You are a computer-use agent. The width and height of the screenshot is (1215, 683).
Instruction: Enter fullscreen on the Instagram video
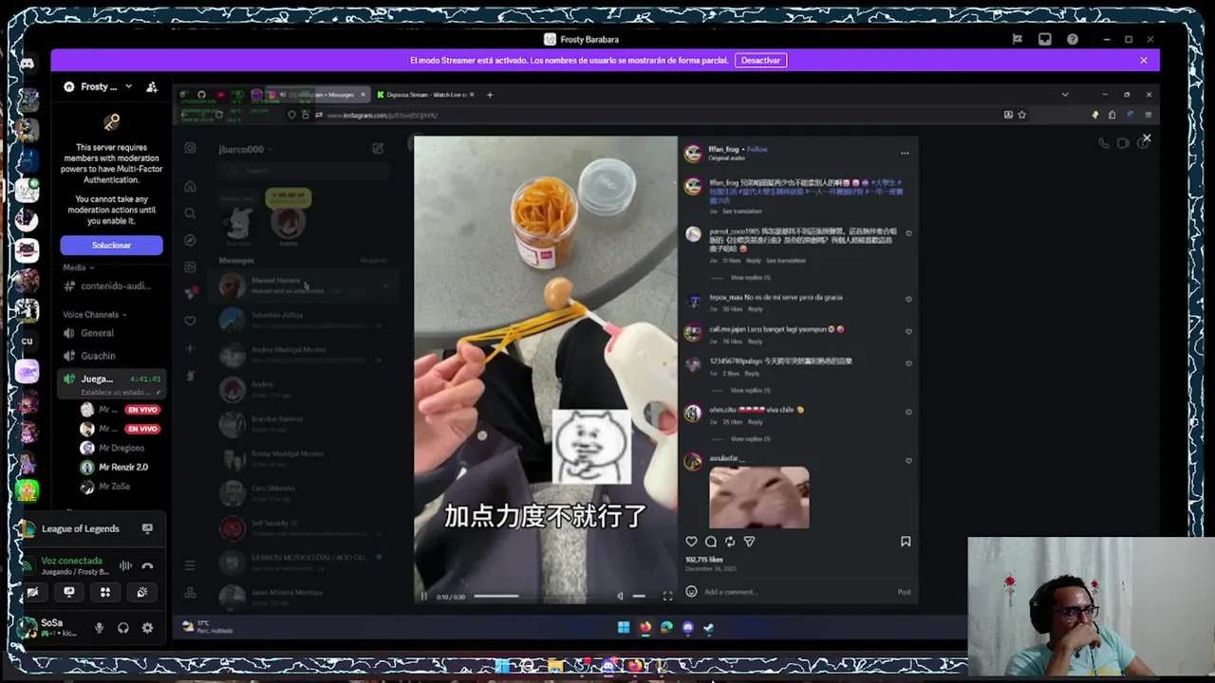pyautogui.click(x=667, y=596)
